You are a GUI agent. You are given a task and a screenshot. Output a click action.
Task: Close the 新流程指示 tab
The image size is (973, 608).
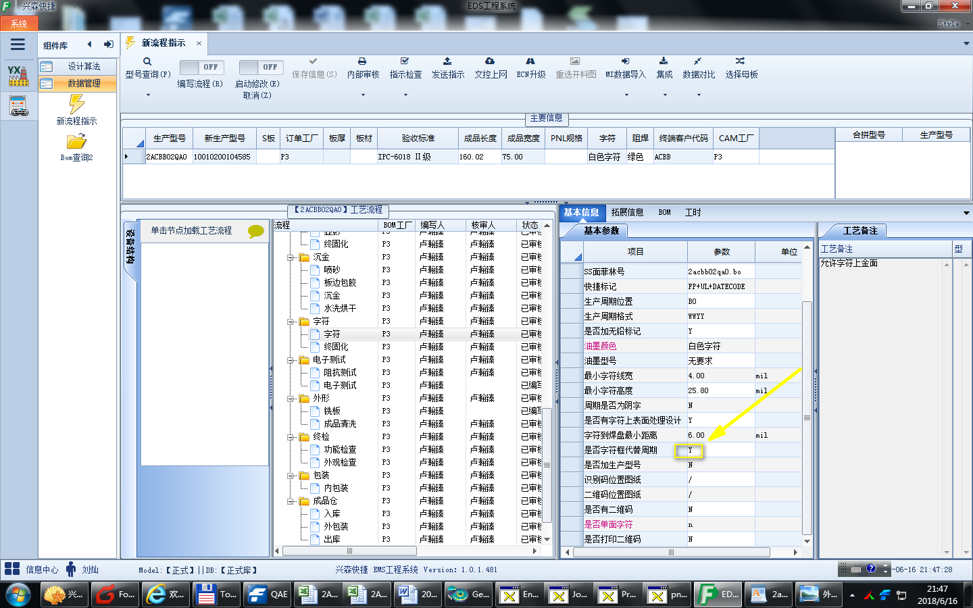pyautogui.click(x=199, y=43)
